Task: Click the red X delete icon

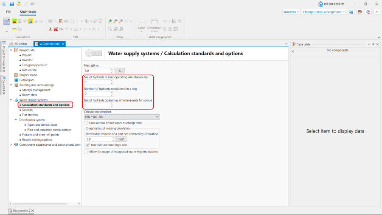Action: [x=56, y=29]
